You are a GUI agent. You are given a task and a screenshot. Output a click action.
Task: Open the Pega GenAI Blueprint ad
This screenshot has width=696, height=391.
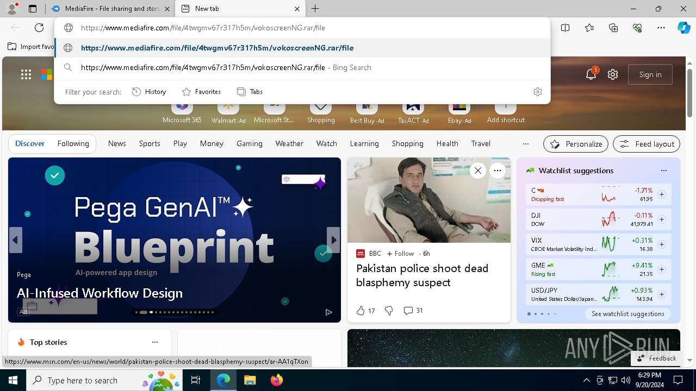pyautogui.click(x=174, y=240)
